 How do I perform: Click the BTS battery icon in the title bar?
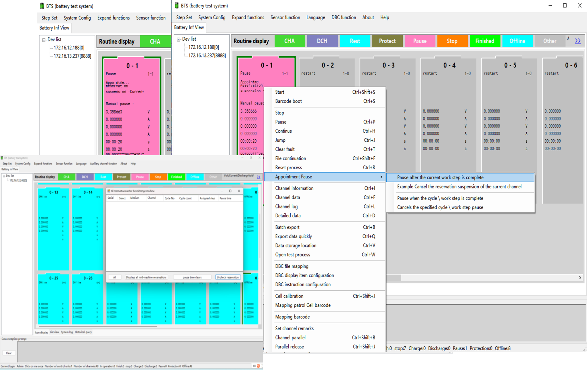177,6
